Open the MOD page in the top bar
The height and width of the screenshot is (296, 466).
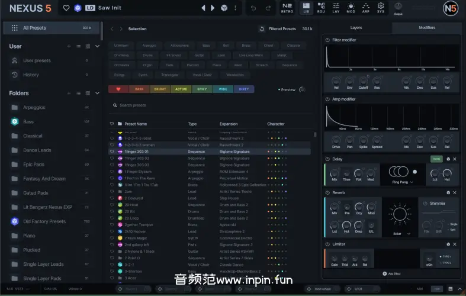[x=351, y=8]
